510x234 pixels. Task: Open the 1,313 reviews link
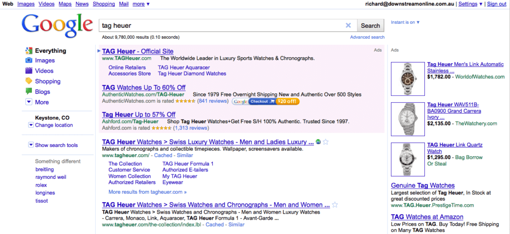tap(191, 128)
